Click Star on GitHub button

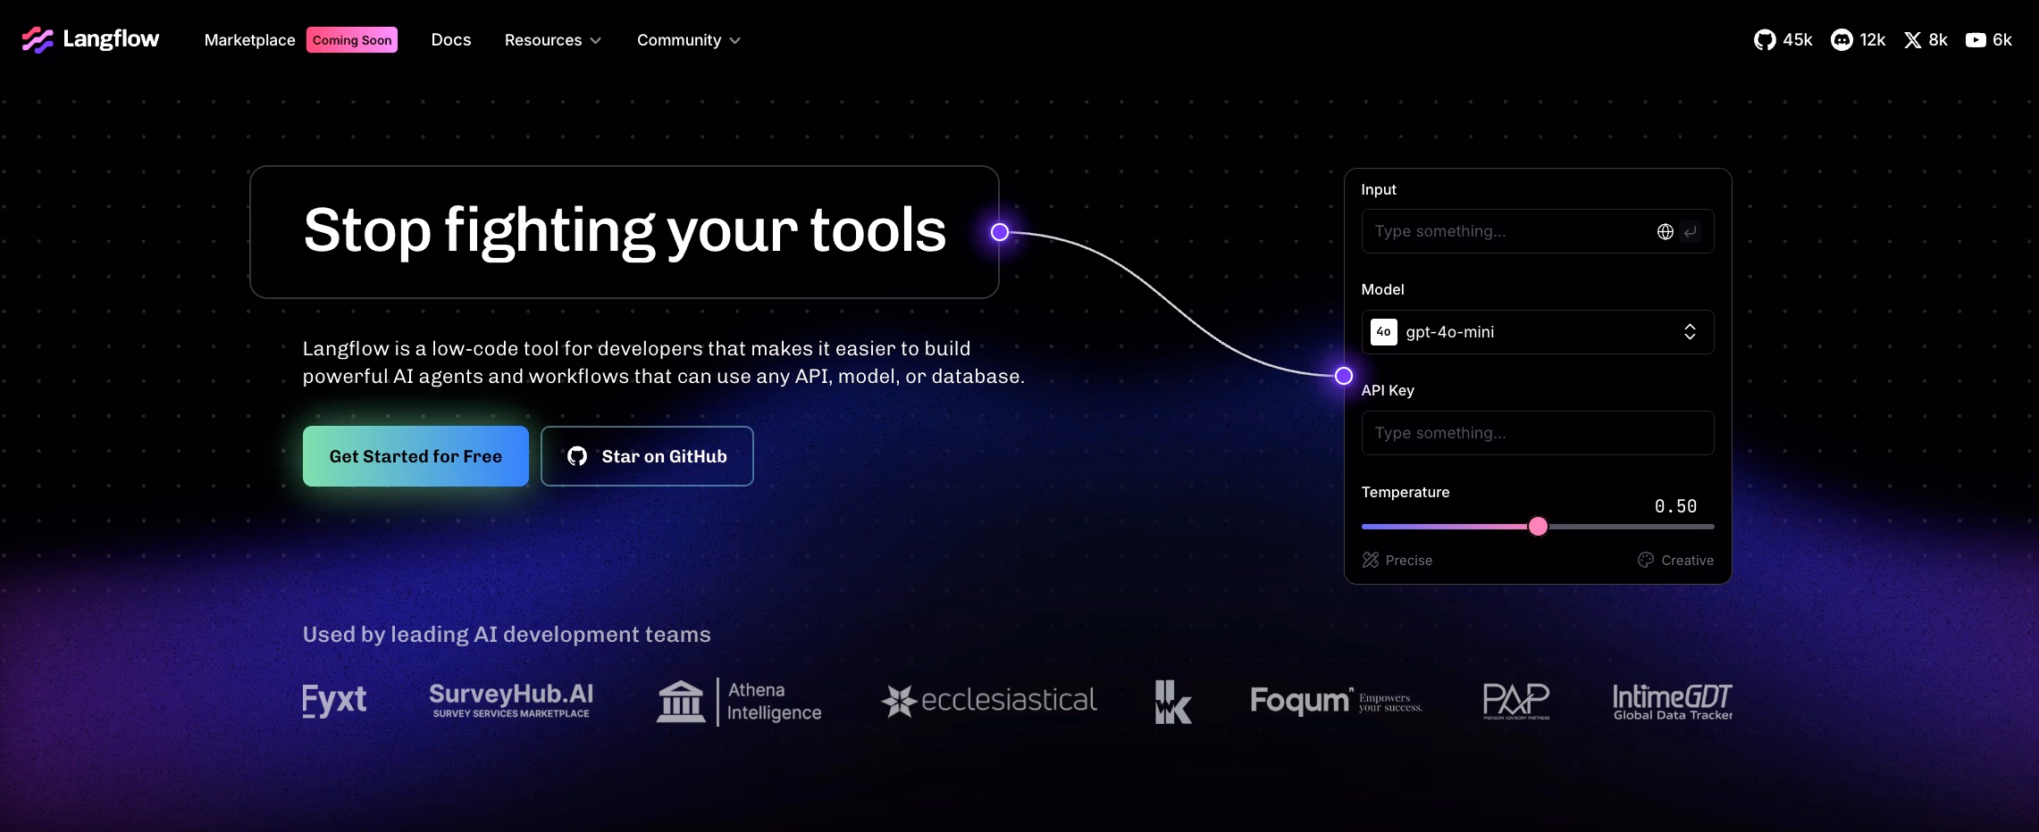click(x=647, y=456)
